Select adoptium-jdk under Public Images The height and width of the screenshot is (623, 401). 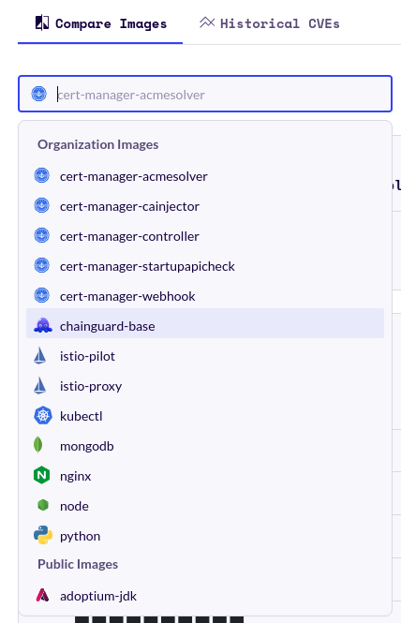point(205,596)
